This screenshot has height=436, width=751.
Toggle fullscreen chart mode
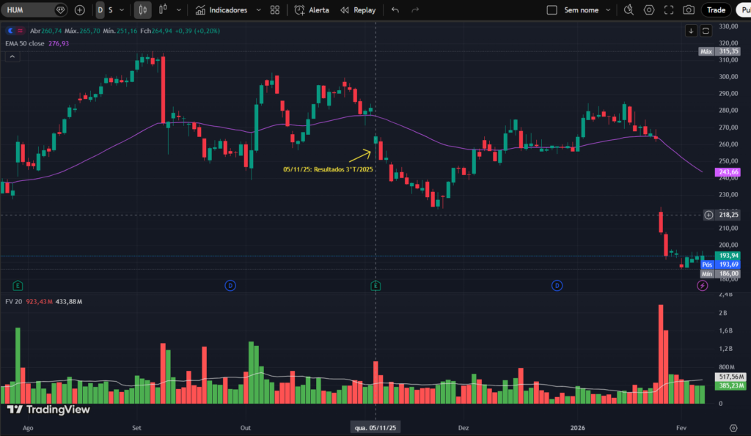pos(669,10)
